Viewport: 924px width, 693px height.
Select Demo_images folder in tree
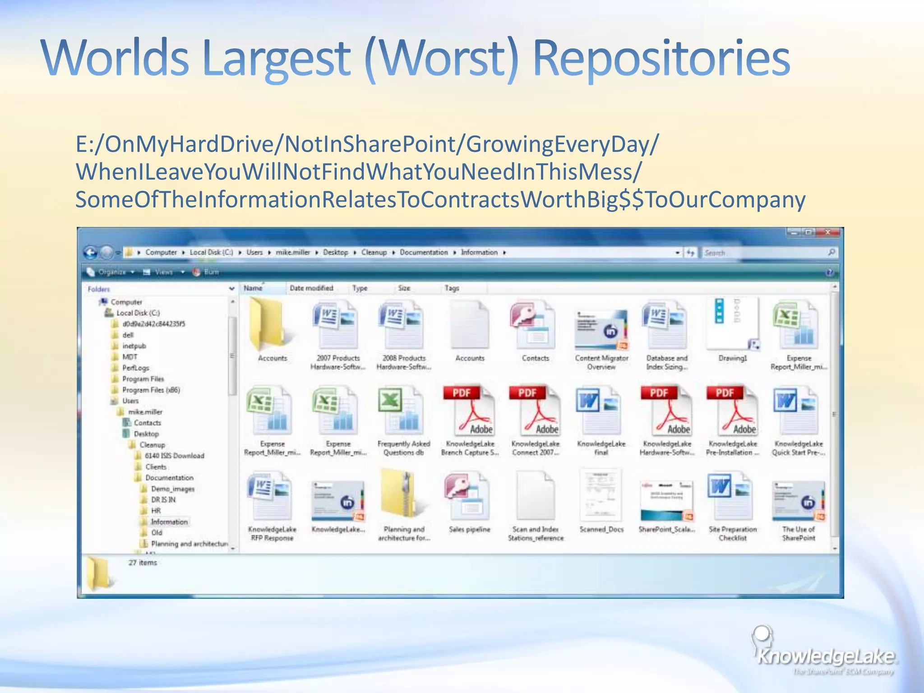172,489
